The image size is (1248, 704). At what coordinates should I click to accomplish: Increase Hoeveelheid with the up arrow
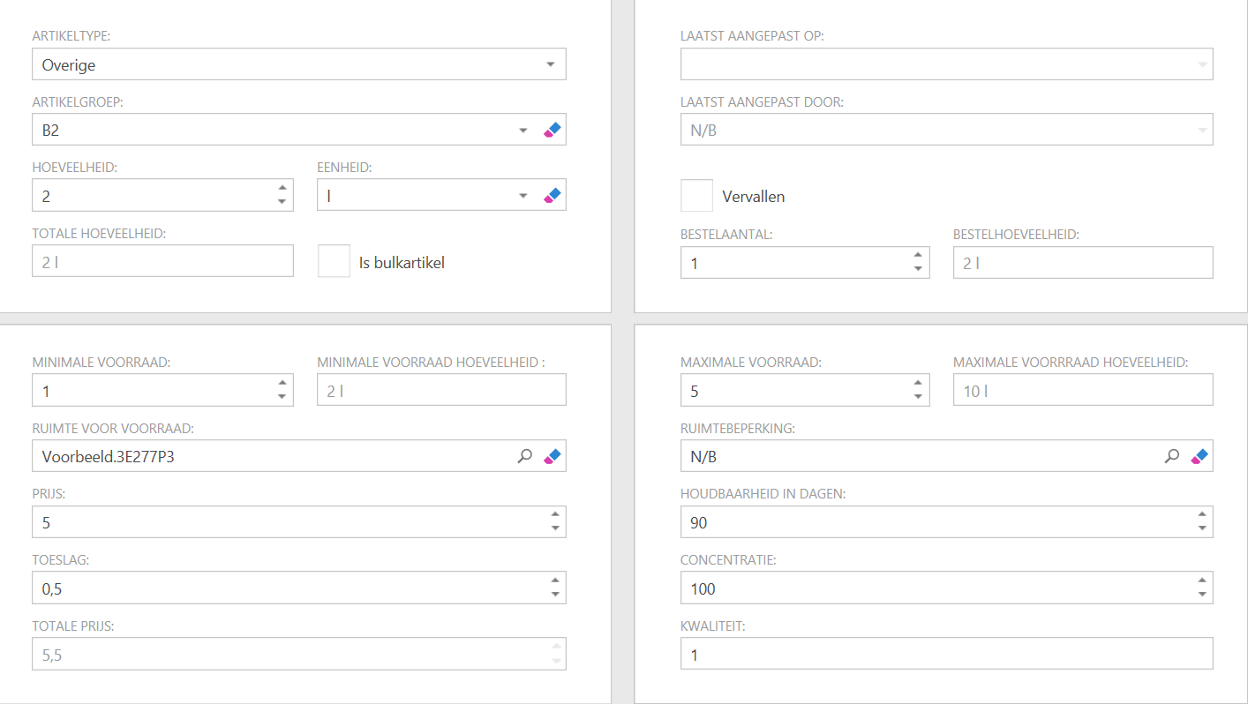point(282,188)
